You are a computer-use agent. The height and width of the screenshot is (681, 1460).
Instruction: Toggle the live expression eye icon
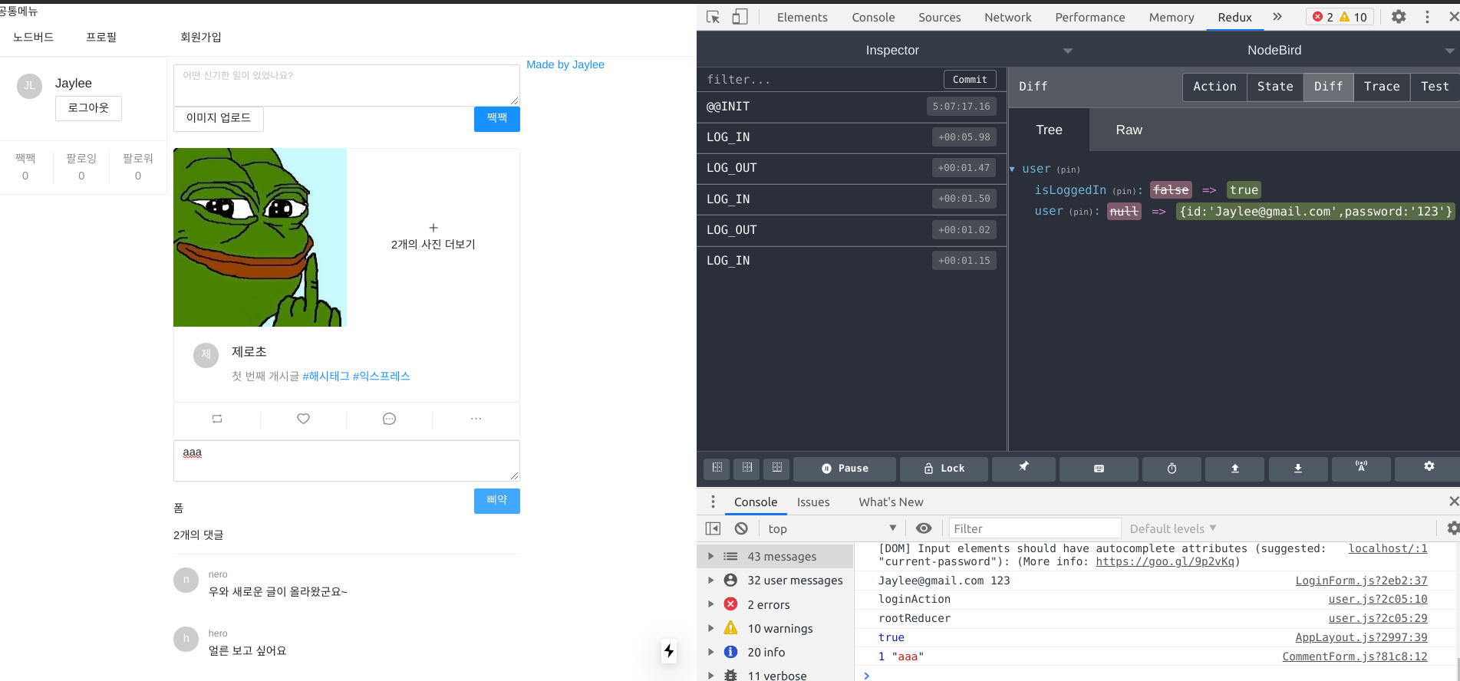(924, 528)
